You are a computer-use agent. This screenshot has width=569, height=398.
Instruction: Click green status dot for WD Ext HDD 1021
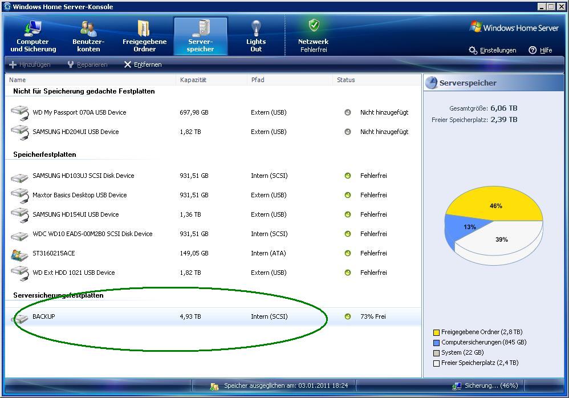[348, 273]
